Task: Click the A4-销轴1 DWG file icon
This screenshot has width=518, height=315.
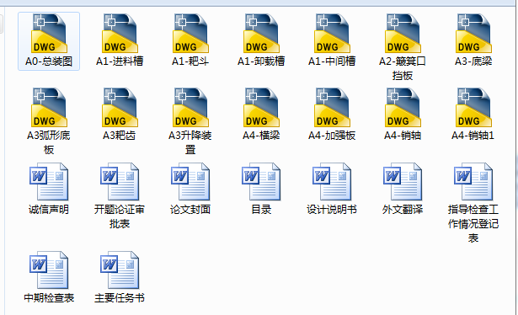Action: click(473, 107)
